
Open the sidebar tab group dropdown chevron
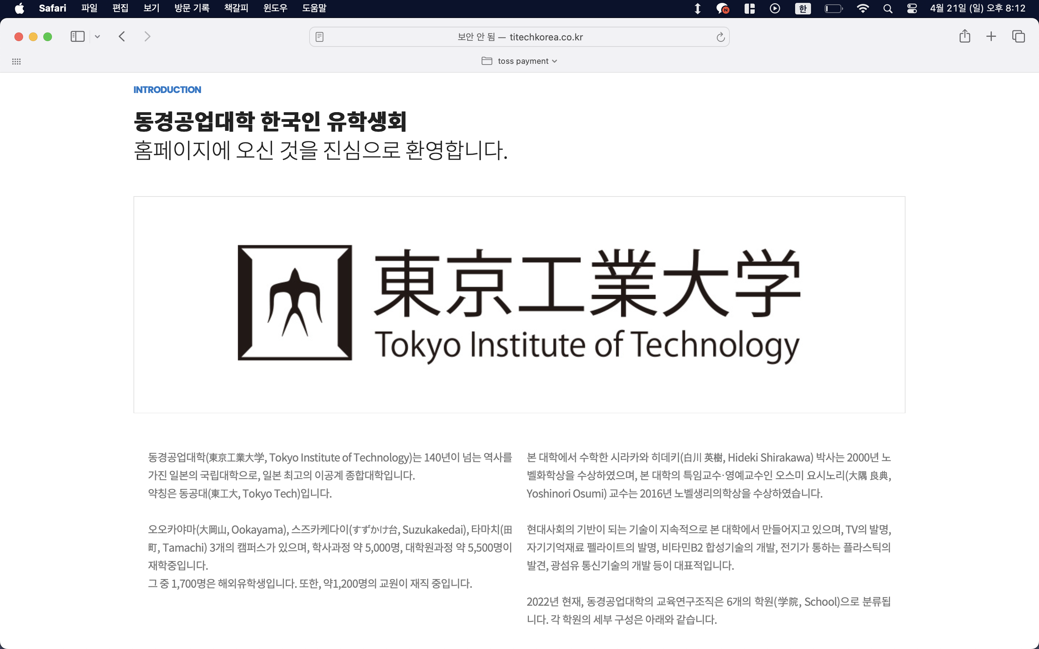click(x=97, y=36)
